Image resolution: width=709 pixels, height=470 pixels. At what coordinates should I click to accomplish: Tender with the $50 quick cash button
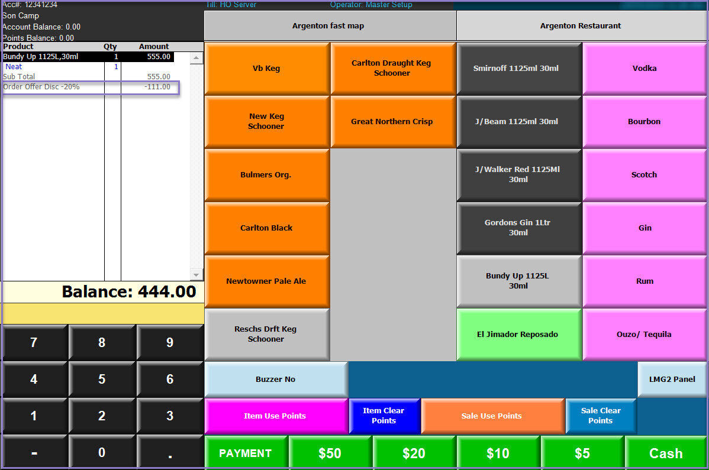click(x=330, y=453)
